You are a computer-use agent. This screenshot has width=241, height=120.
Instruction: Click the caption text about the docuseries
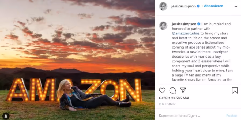click(202, 52)
